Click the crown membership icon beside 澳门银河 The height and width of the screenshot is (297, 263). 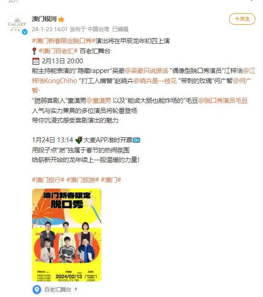click(x=61, y=19)
